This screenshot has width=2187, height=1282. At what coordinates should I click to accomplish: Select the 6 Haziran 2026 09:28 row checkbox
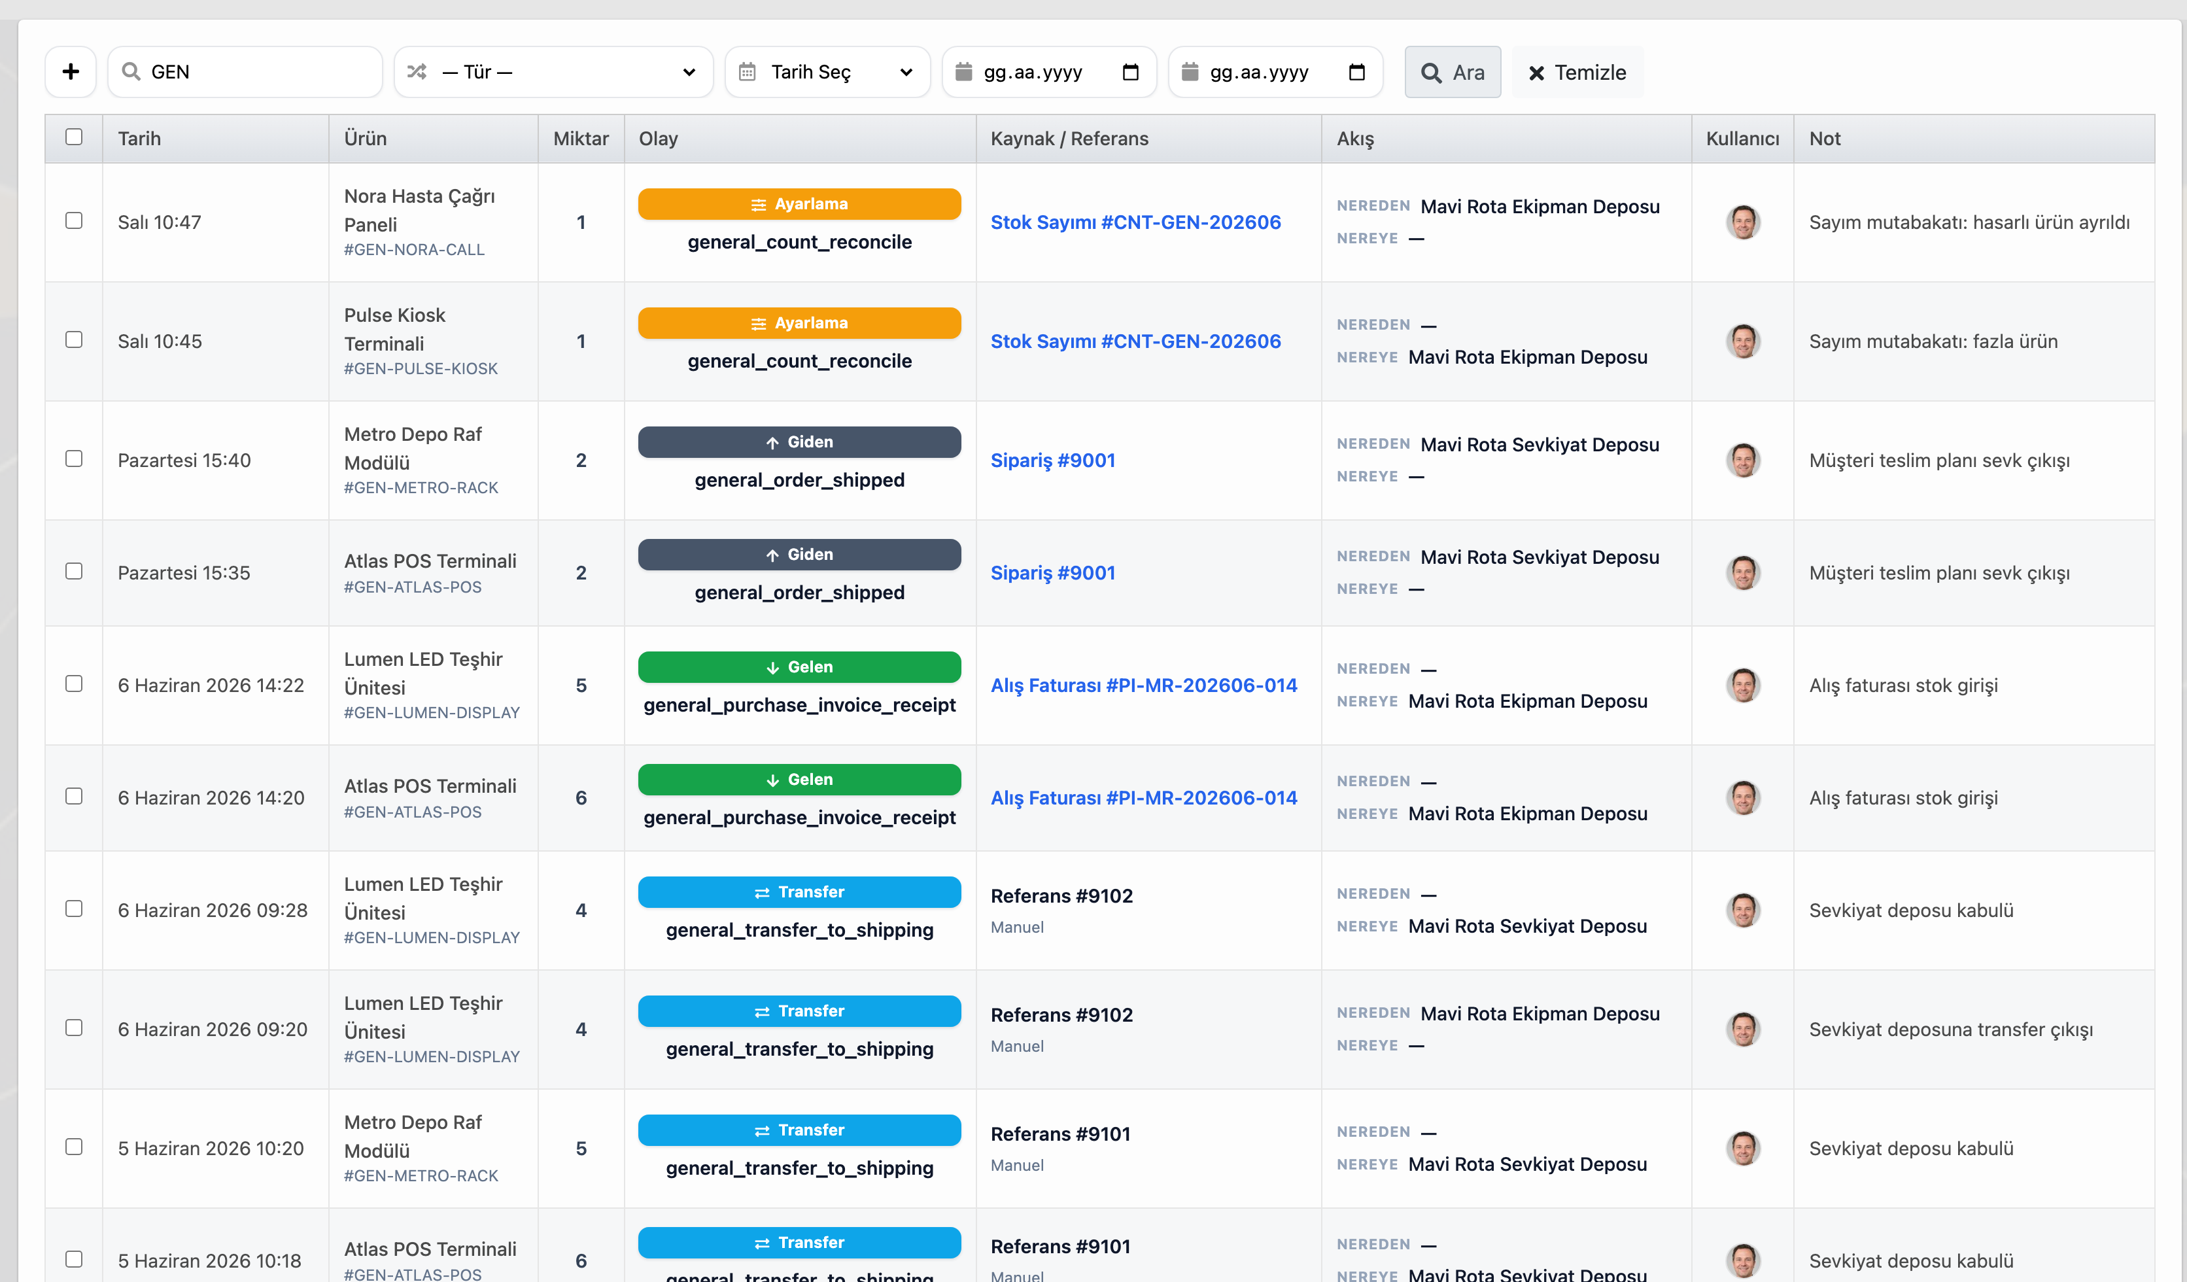coord(74,909)
